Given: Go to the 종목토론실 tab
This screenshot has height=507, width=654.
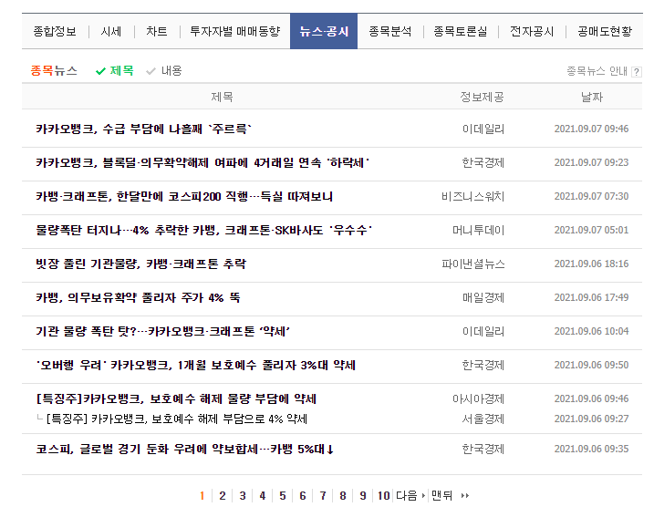Looking at the screenshot, I should tap(461, 31).
